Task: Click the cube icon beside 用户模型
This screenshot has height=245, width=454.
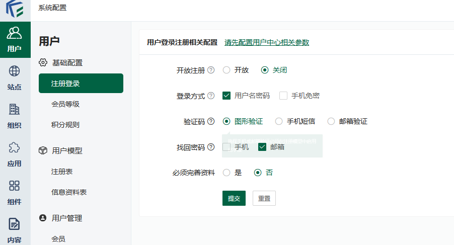Action: (x=43, y=150)
